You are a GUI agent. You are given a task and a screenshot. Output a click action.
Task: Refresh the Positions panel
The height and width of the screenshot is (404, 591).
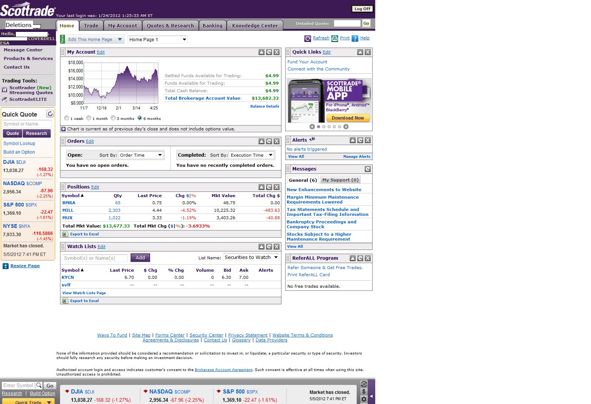click(x=269, y=187)
